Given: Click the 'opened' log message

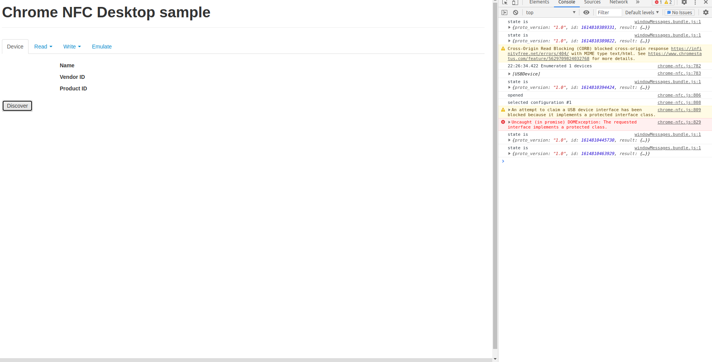Looking at the screenshot, I should (515, 95).
